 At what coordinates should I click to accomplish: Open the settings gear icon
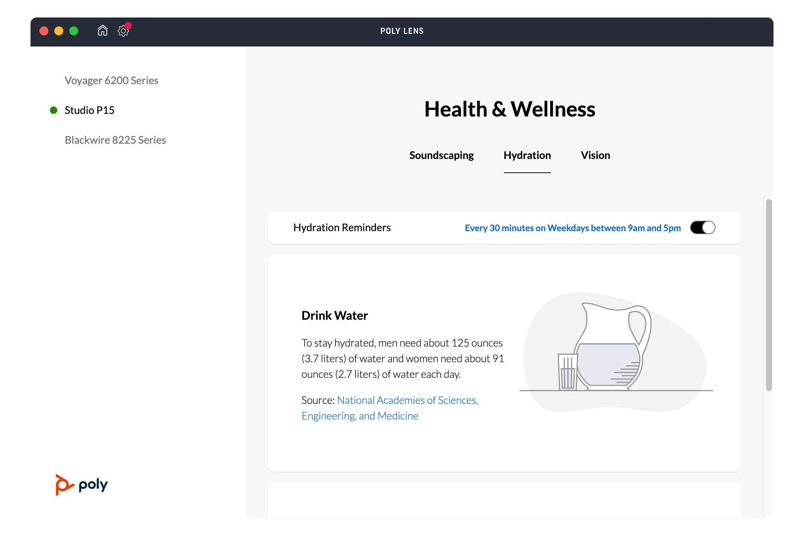(123, 31)
